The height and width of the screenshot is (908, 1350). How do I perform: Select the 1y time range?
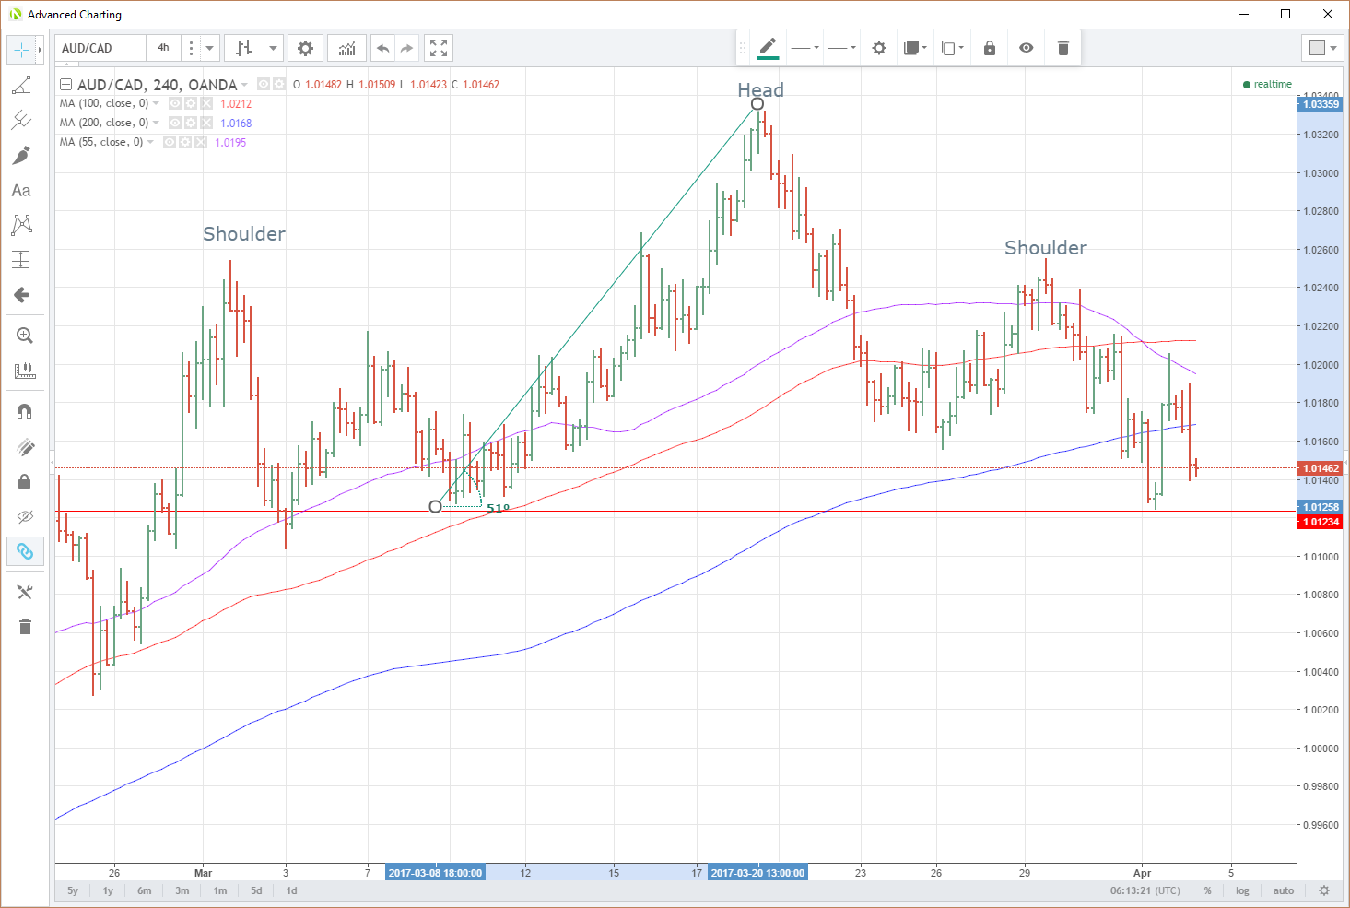(x=108, y=890)
